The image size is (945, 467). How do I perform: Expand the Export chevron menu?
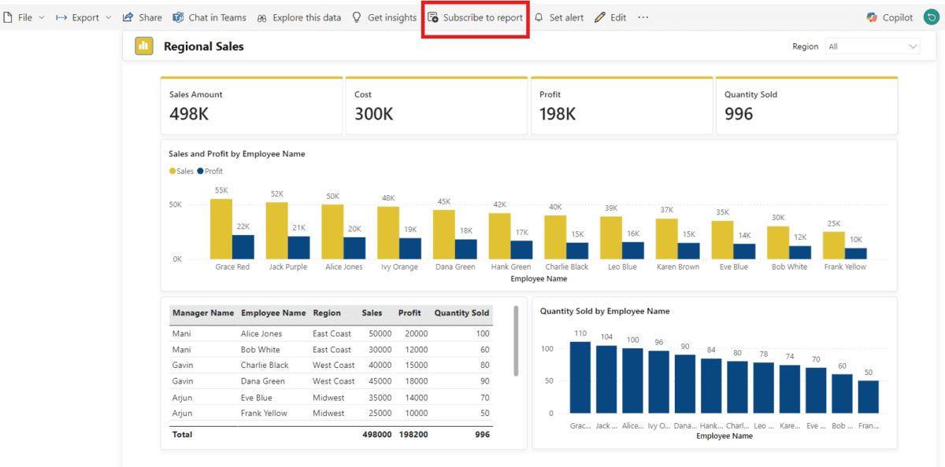(x=107, y=17)
